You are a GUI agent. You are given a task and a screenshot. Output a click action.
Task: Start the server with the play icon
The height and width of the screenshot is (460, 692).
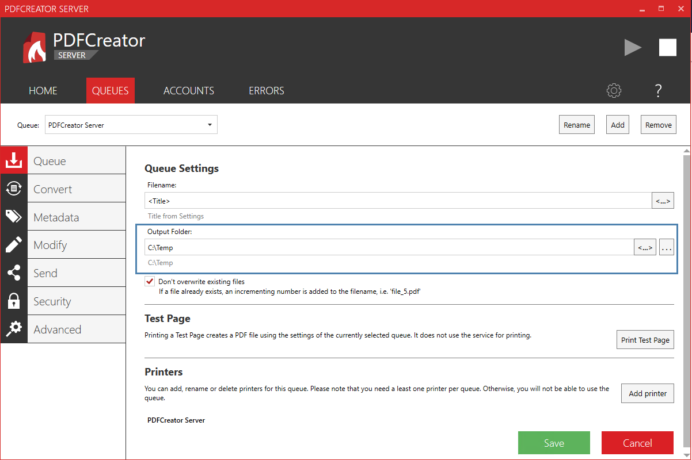click(633, 47)
